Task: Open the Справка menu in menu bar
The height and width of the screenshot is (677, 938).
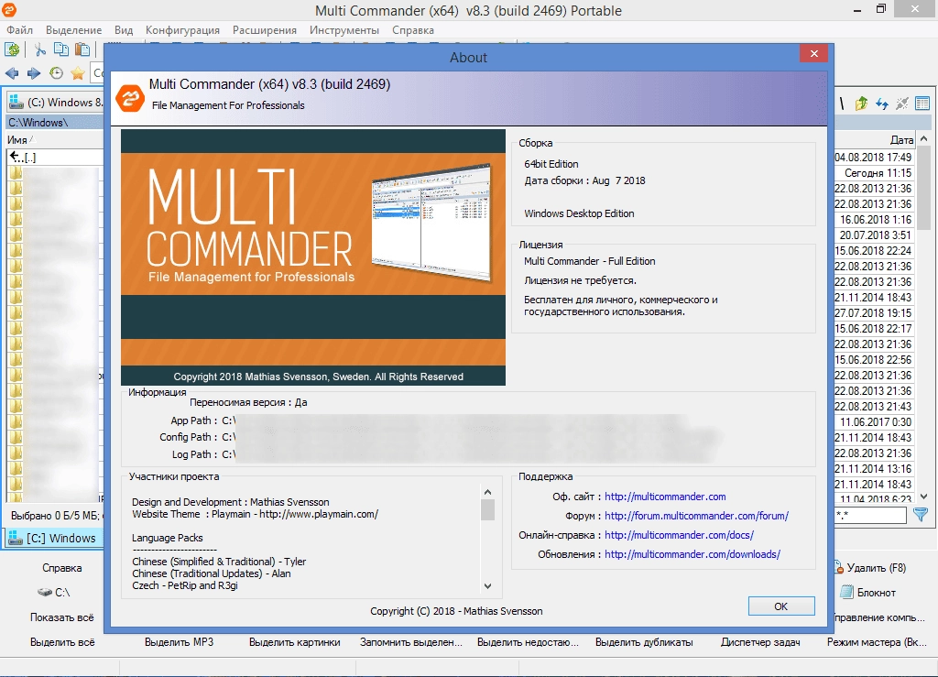Action: (x=413, y=30)
